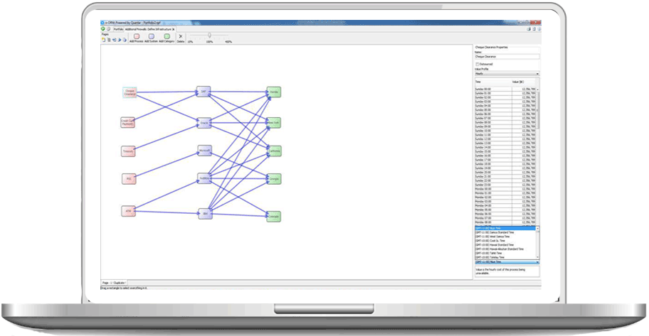Choose Hawaii-Aleutian Standard Time in list
The width and height of the screenshot is (649, 336).
pyautogui.click(x=505, y=249)
